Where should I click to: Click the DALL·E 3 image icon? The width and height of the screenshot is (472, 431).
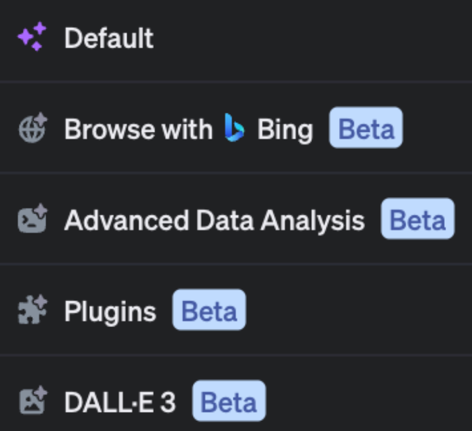pyautogui.click(x=32, y=402)
